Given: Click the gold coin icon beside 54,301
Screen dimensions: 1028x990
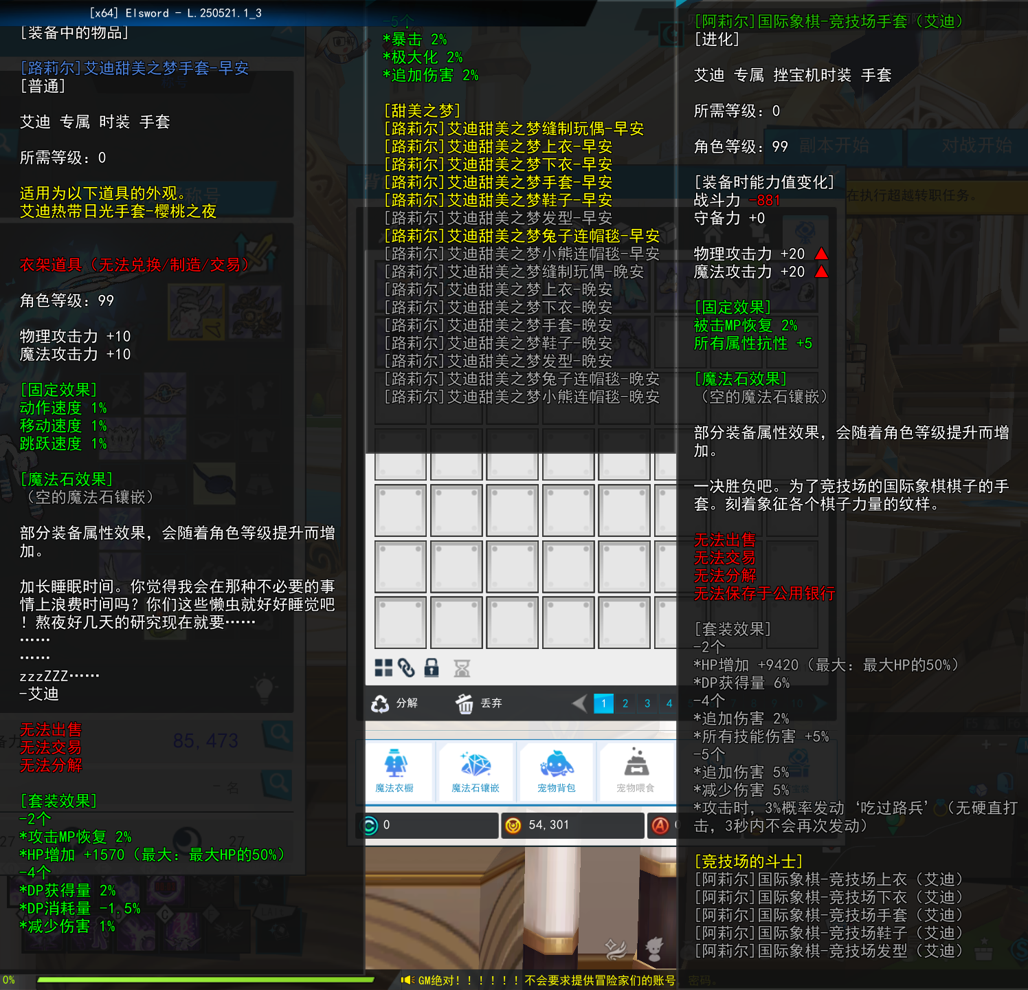Looking at the screenshot, I should point(513,825).
